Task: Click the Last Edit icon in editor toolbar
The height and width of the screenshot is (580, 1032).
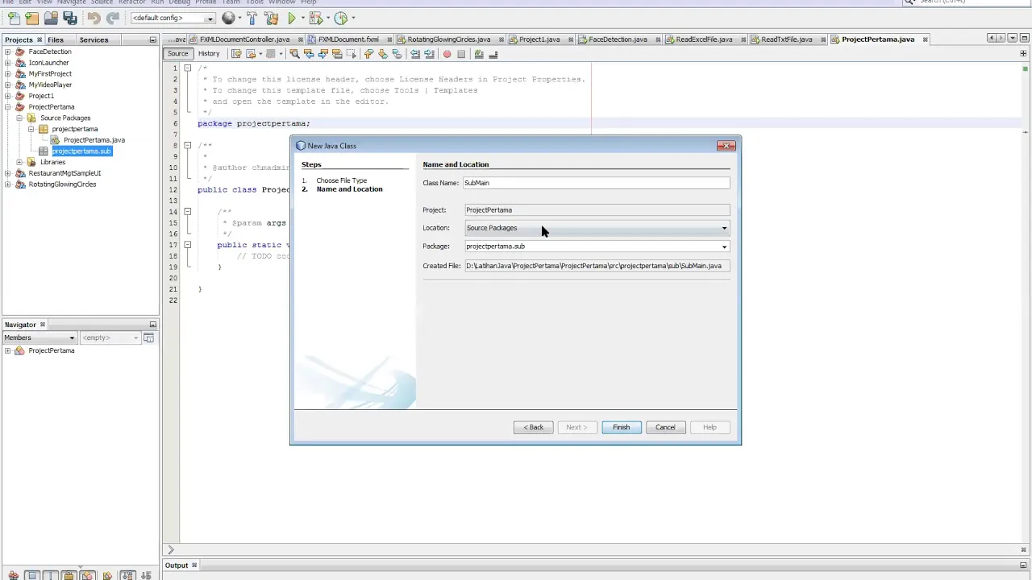Action: coord(237,54)
